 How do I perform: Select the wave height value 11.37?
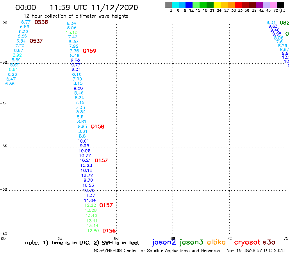(89, 195)
